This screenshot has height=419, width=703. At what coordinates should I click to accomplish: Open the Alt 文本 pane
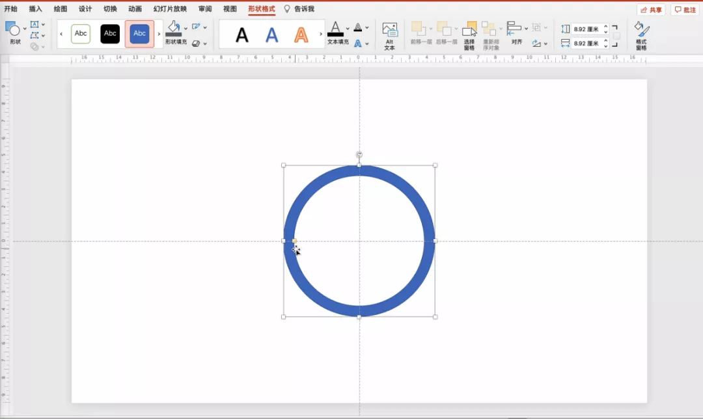(390, 36)
